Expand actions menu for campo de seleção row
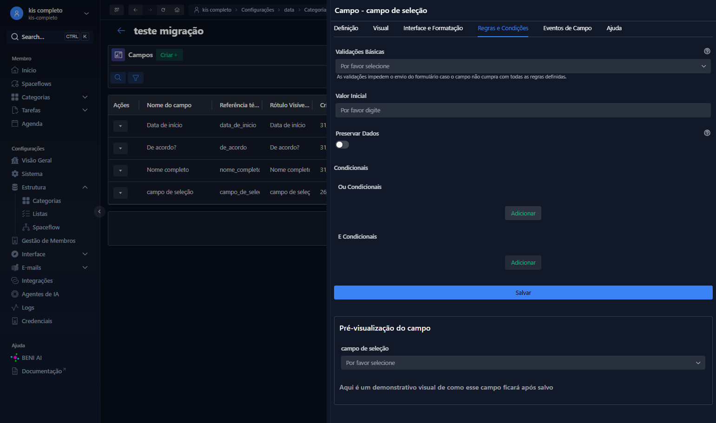 pos(120,192)
